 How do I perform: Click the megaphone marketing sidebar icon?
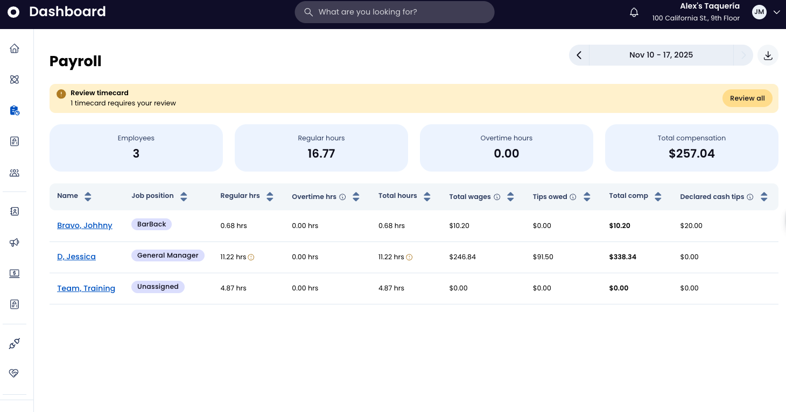(15, 243)
